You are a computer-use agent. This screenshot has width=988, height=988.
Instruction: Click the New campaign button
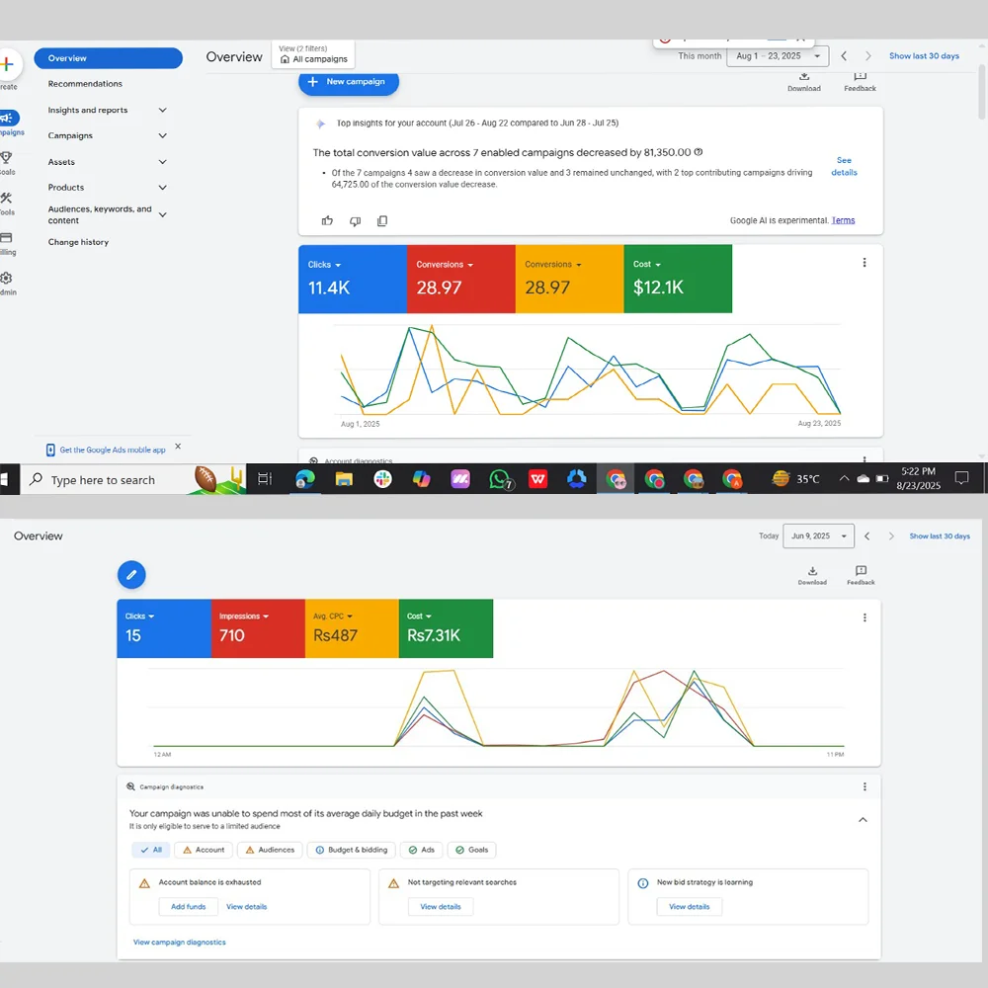[349, 82]
